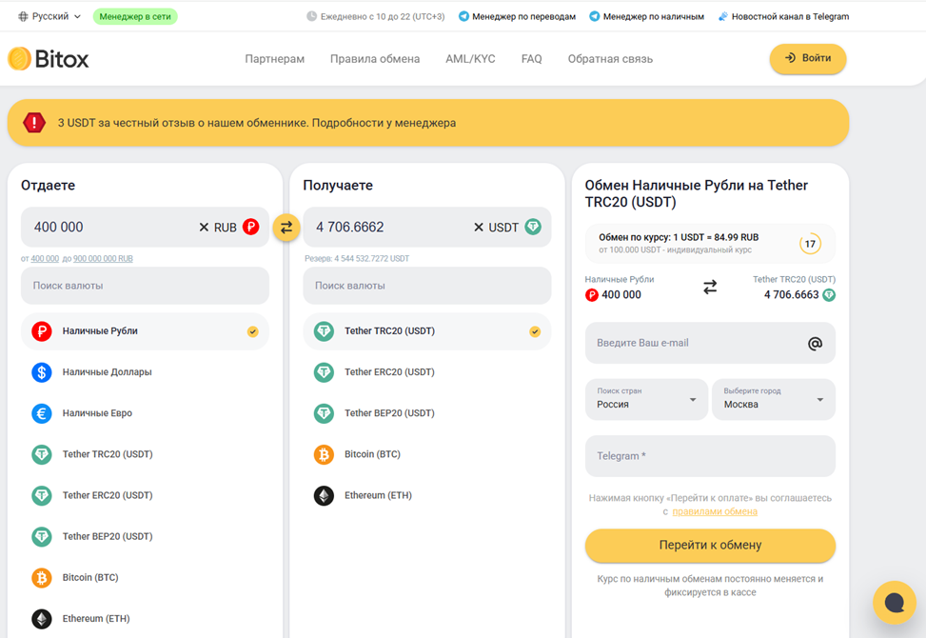The image size is (926, 638).
Task: Open the Выберите город city dropdown
Action: (x=774, y=399)
